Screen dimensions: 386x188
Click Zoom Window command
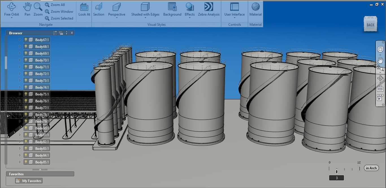[x=59, y=12]
